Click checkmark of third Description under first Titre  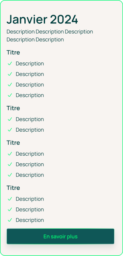10,84
